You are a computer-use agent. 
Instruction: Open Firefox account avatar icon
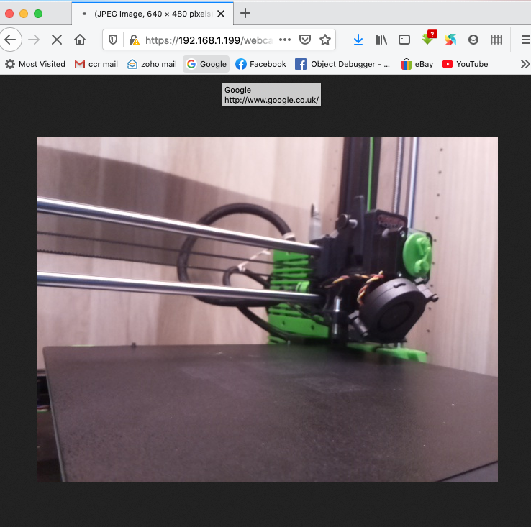pyautogui.click(x=473, y=40)
